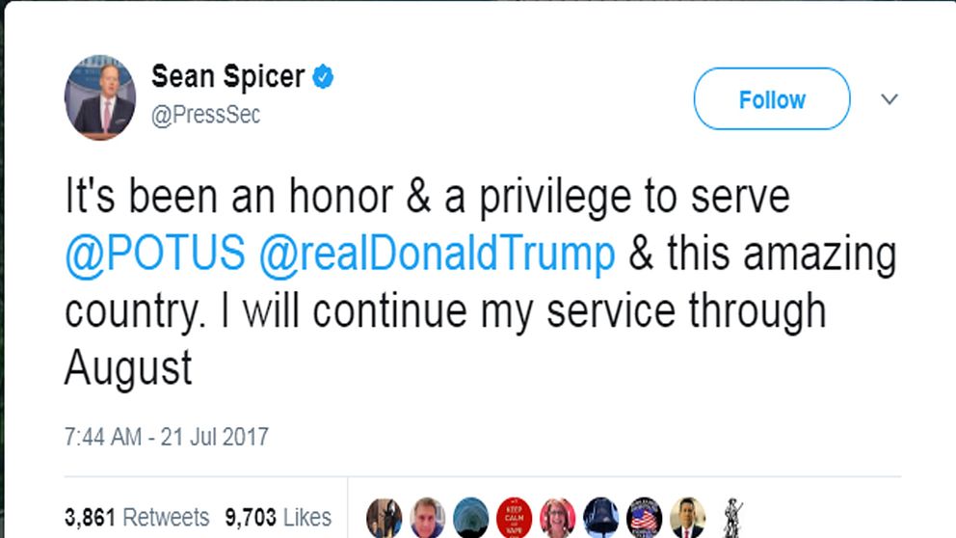Click the blue verified badge

(324, 77)
